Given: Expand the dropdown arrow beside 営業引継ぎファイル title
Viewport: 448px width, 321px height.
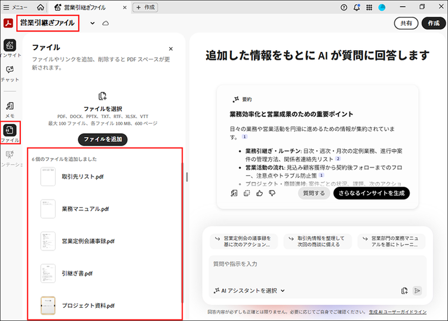Looking at the screenshot, I should coord(93,23).
